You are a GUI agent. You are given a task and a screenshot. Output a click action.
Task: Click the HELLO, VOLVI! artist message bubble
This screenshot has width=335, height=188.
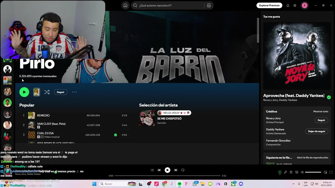(x=174, y=113)
